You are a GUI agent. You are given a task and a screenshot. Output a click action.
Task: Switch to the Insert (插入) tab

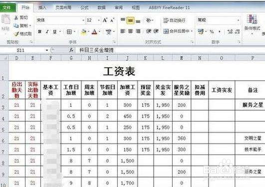(42, 7)
